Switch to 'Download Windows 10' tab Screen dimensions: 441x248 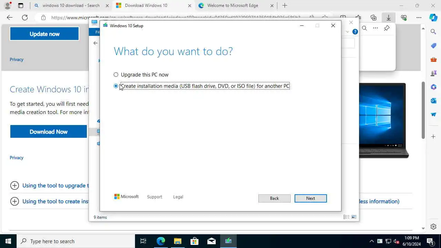pos(146,6)
